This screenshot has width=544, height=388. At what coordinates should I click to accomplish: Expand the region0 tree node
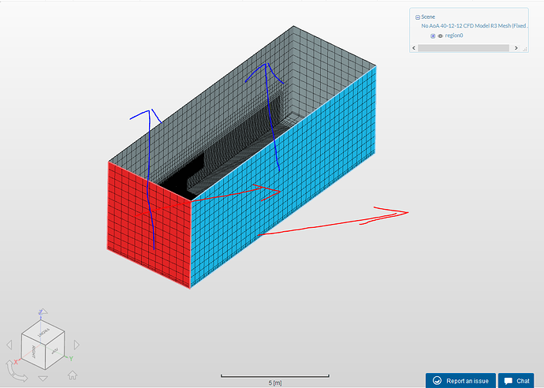click(x=432, y=35)
